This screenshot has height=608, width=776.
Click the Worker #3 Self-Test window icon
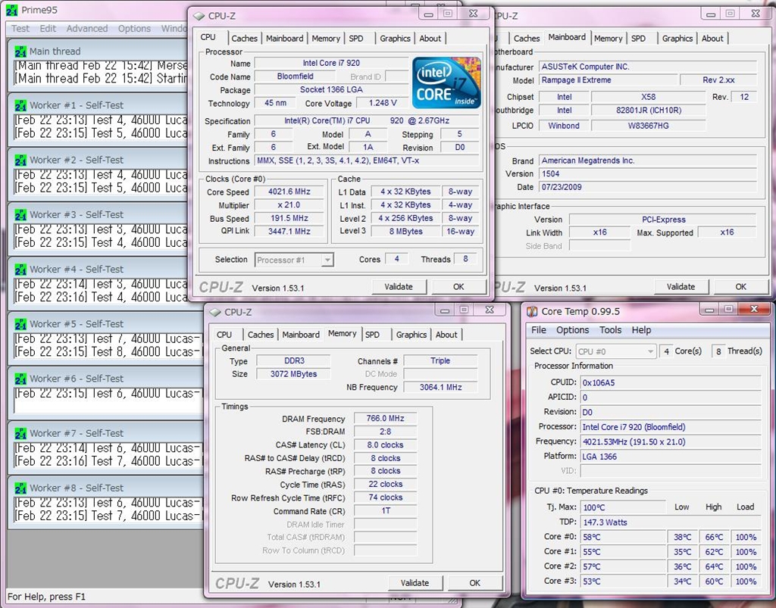coord(20,215)
